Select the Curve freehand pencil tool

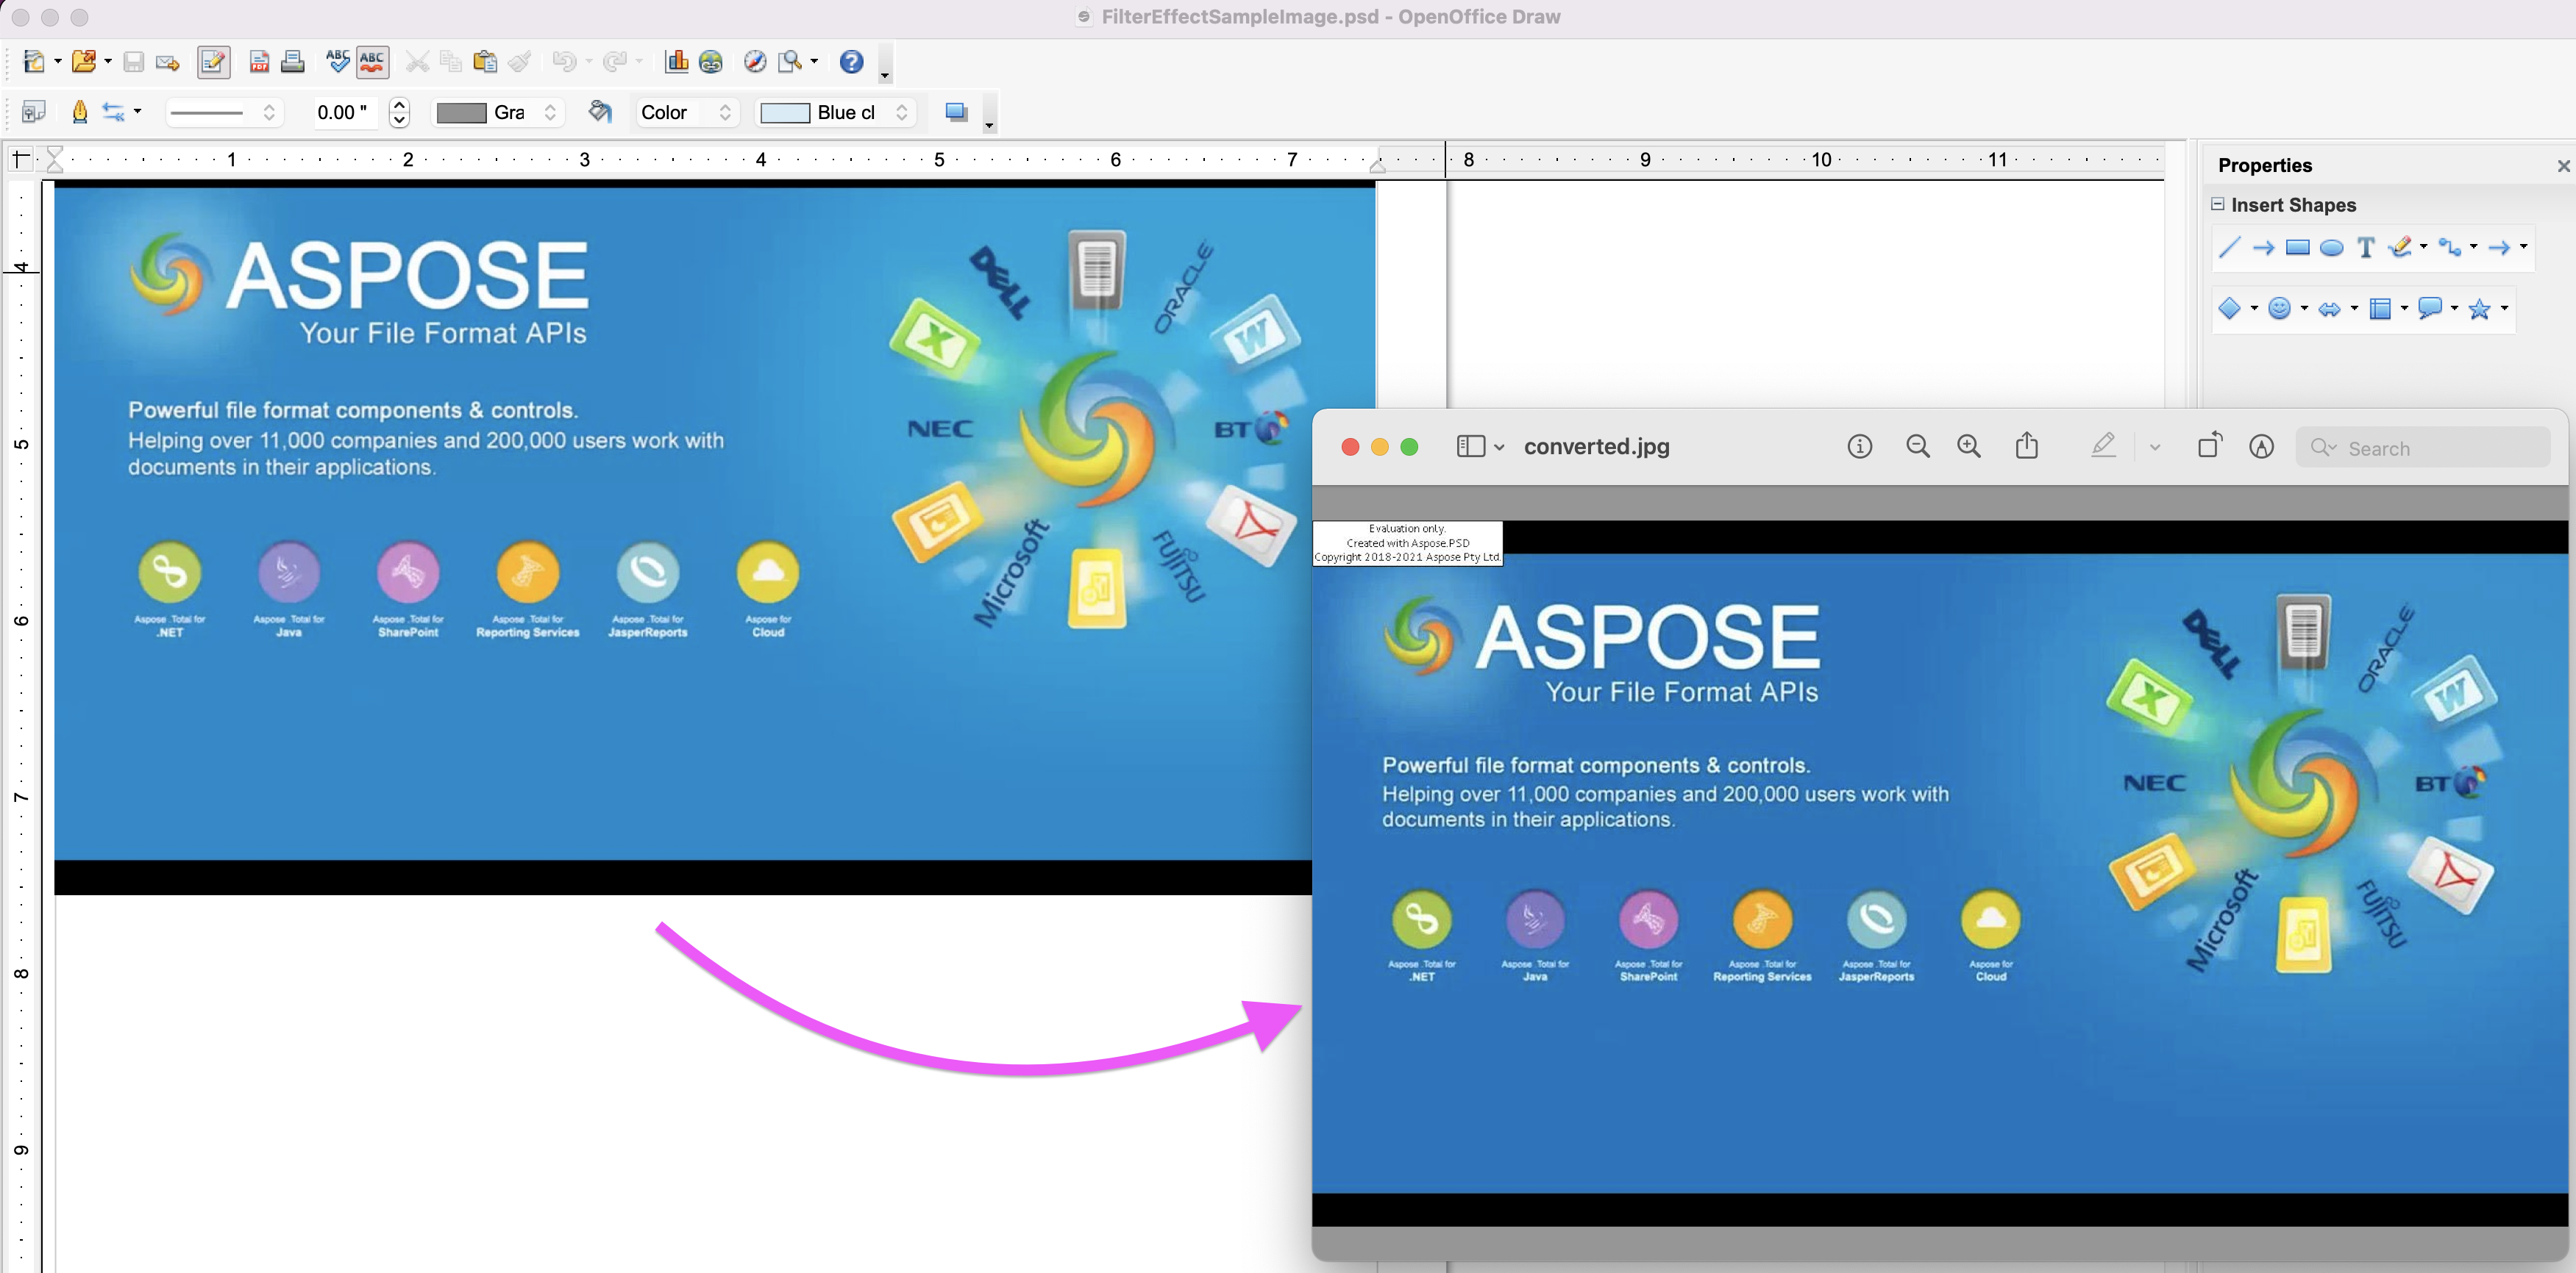tap(2400, 247)
